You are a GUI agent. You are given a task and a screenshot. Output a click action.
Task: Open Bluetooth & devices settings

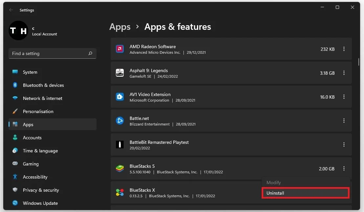53,85
